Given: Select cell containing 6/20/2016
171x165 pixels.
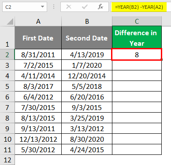Looking at the screenshot, I should pyautogui.click(x=87, y=97).
